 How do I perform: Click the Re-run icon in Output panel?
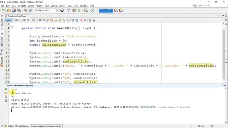[6, 89]
